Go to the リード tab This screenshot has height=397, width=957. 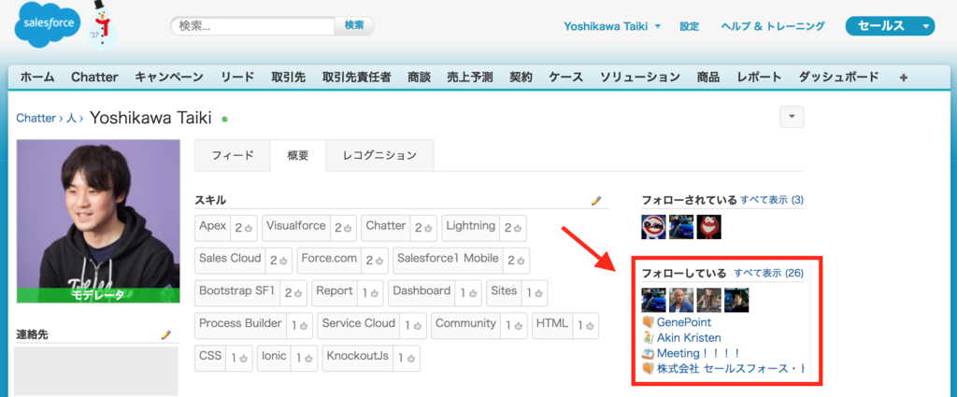coord(237,78)
